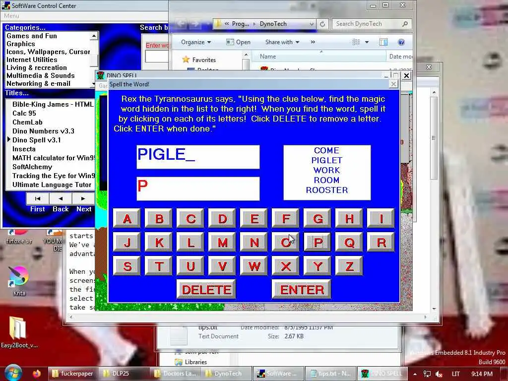Click the letter M key

pyautogui.click(x=222, y=242)
